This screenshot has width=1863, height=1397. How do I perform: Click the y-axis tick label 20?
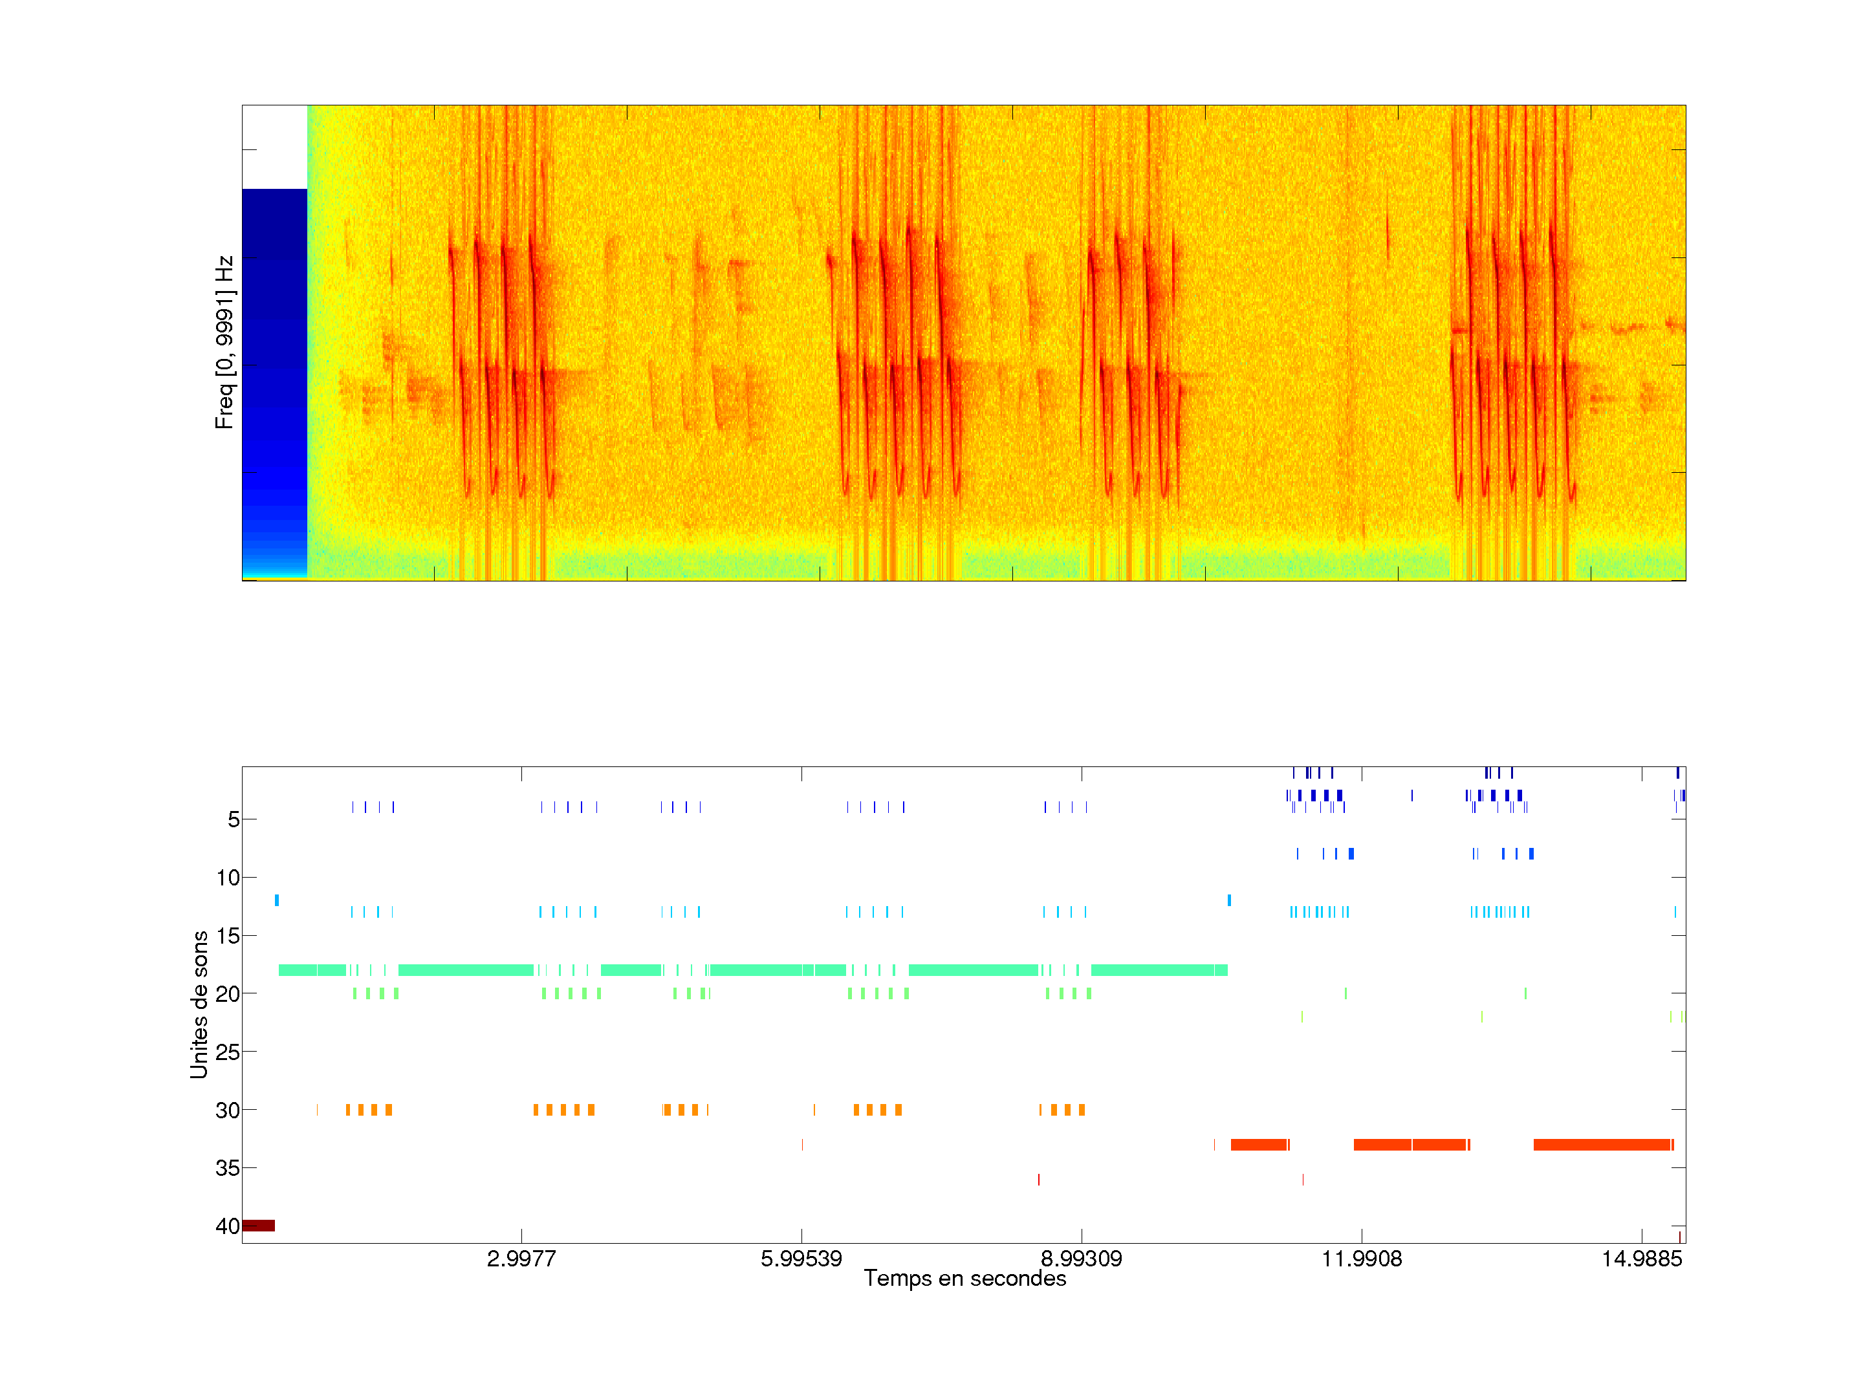(x=228, y=995)
